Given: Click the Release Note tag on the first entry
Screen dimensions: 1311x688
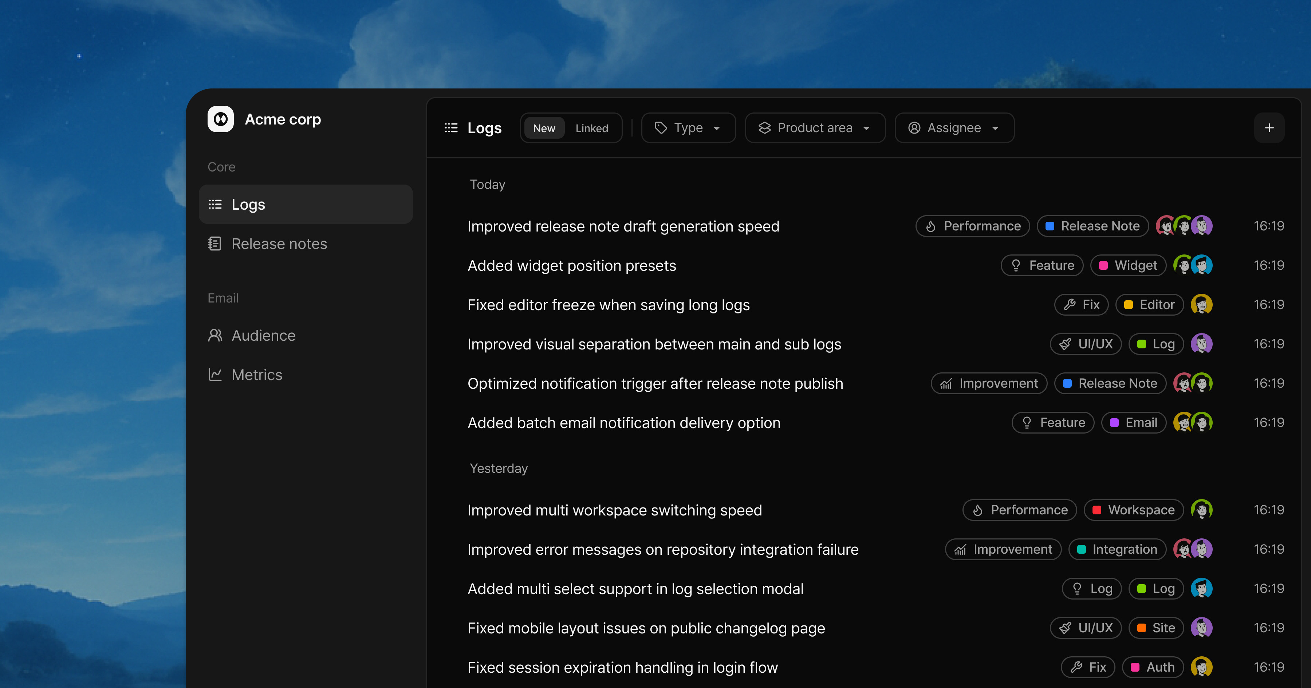Looking at the screenshot, I should [1092, 226].
